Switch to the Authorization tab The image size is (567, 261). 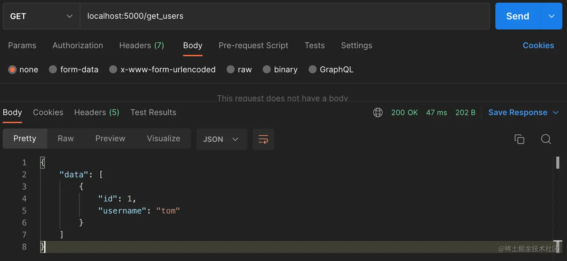[78, 45]
